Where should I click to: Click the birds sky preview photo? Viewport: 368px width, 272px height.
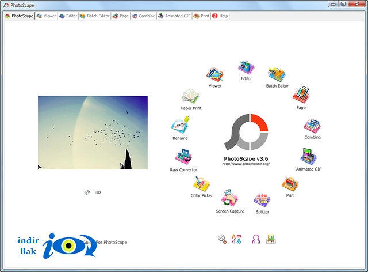[x=93, y=133]
